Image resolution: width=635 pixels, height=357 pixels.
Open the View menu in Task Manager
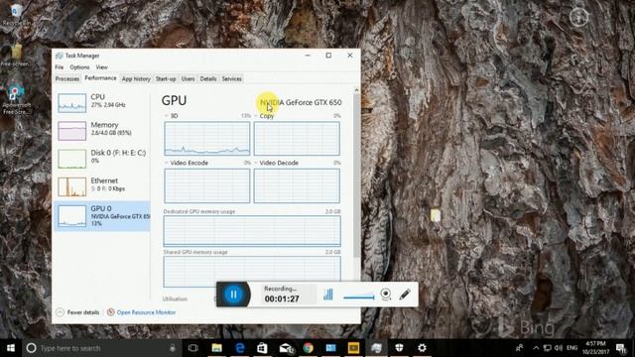101,67
